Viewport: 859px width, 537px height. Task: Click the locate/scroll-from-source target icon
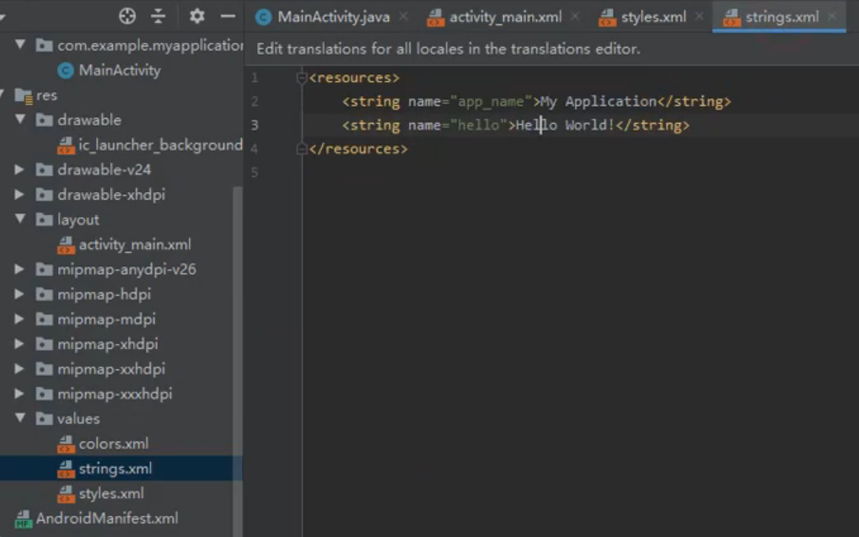(x=127, y=16)
